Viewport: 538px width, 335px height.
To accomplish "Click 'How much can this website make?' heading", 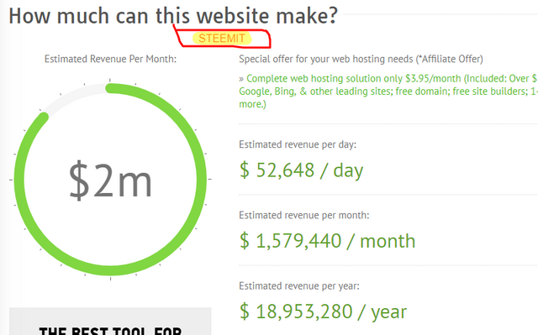I will click(173, 16).
